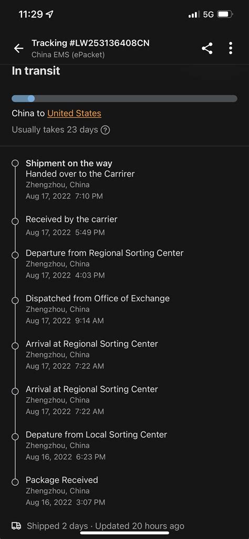The height and width of the screenshot is (539, 249).
Task: Select the Shipment on the way timeline marker
Action: [x=15, y=164]
